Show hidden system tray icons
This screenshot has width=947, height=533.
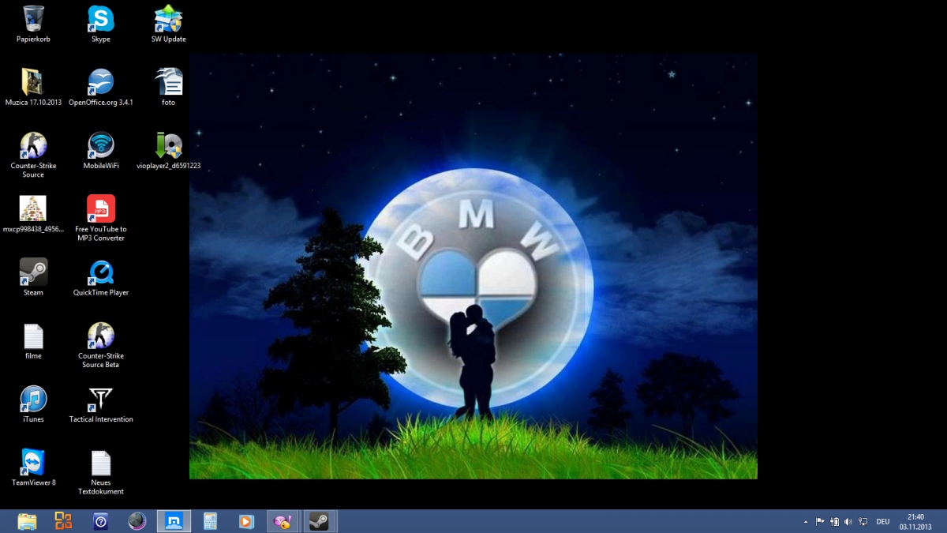tap(806, 522)
